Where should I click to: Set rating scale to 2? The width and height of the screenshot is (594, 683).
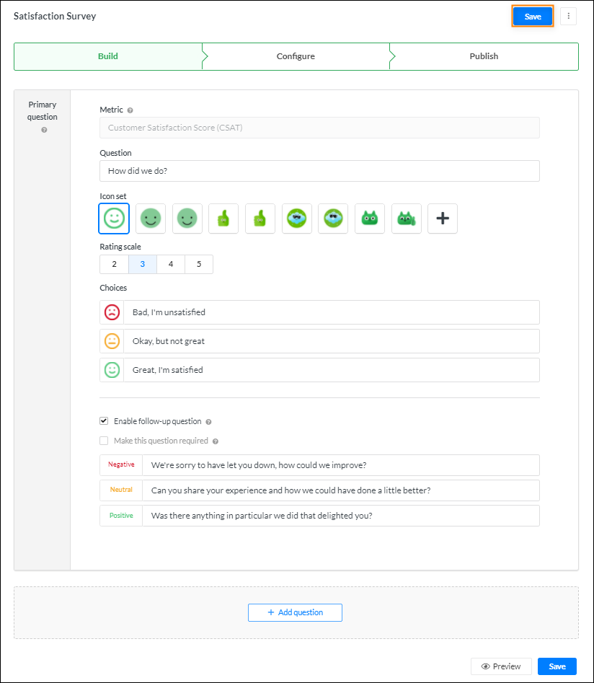point(114,264)
